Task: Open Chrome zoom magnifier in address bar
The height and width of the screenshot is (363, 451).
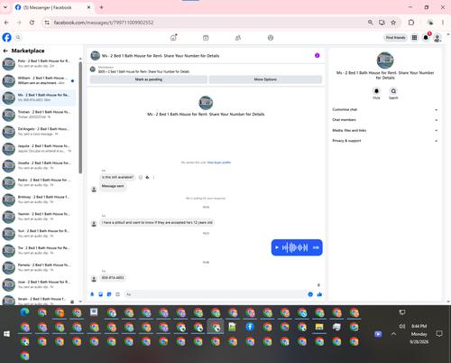Action: click(371, 23)
